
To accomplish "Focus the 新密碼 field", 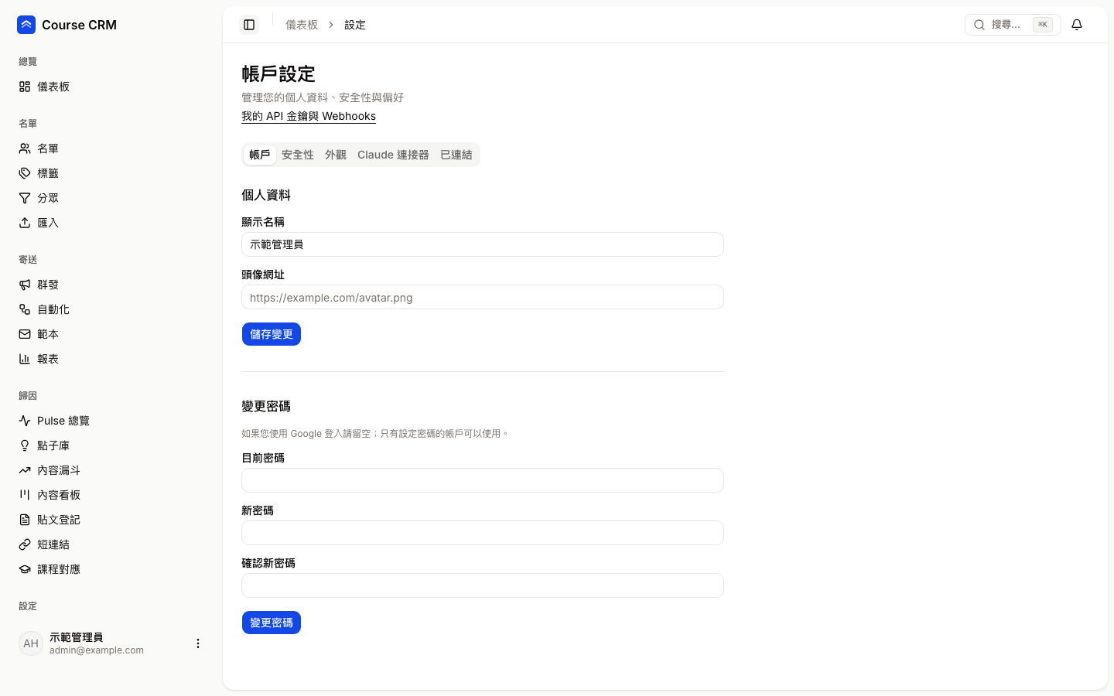I will (483, 533).
